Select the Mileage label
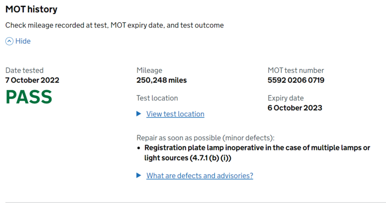The height and width of the screenshot is (203, 386). (149, 71)
